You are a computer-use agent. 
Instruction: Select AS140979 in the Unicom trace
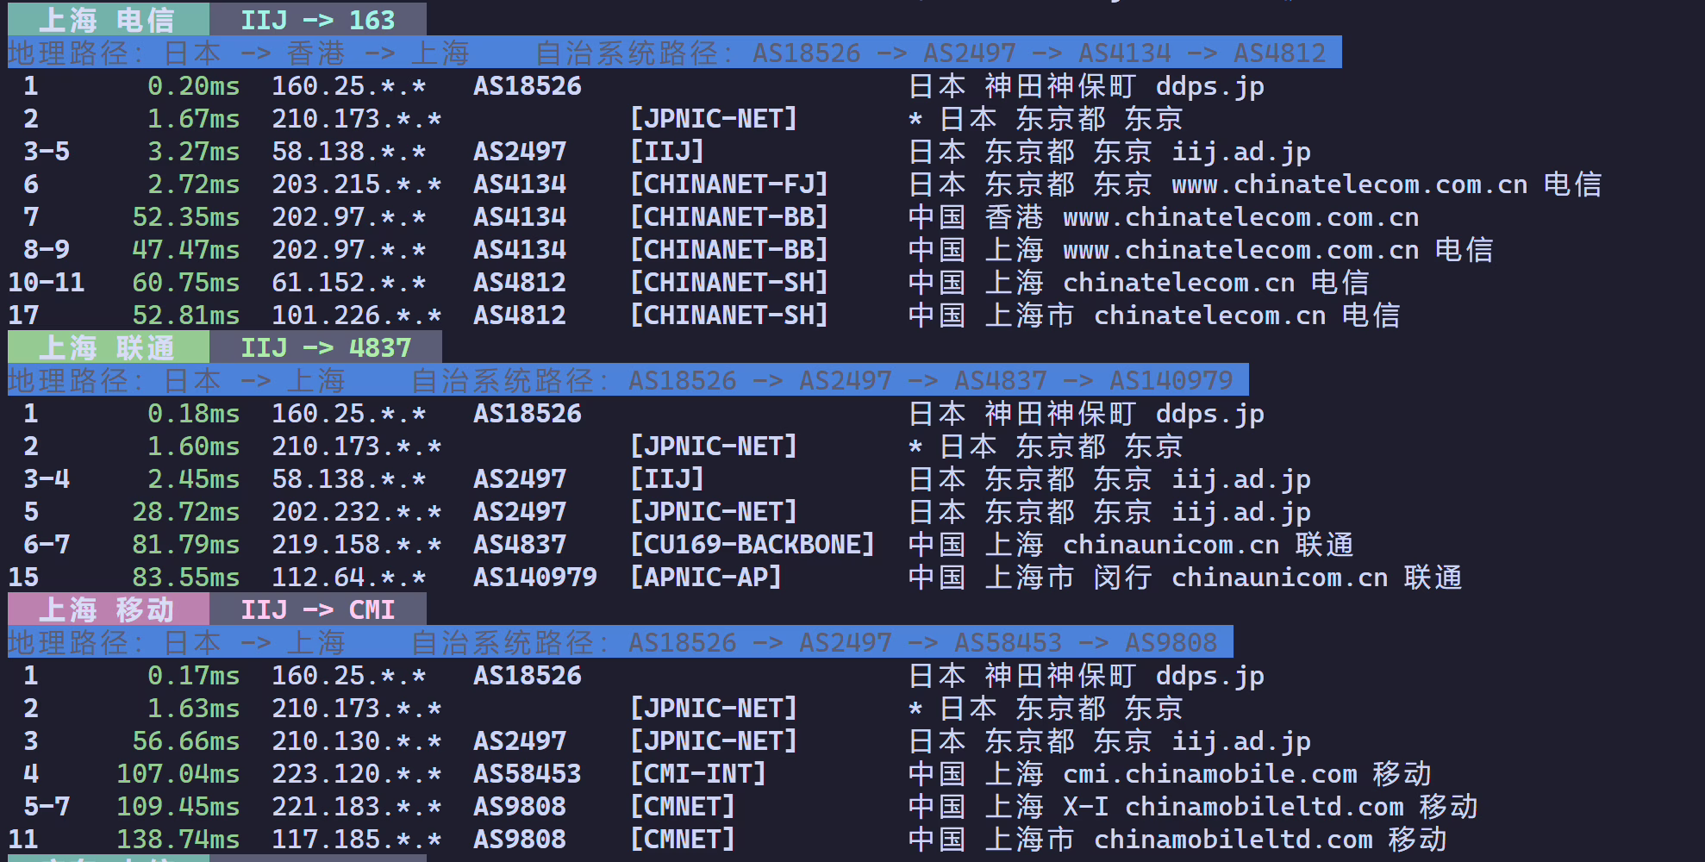(535, 578)
